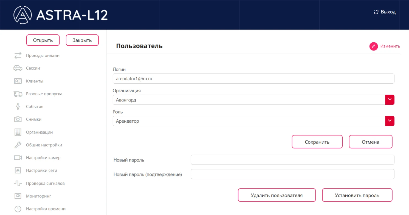Open Снимки in the sidebar
This screenshot has width=409, height=215.
(34, 119)
